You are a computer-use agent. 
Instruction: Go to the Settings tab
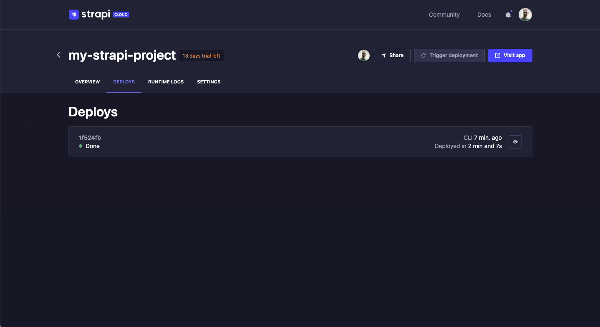pos(209,82)
